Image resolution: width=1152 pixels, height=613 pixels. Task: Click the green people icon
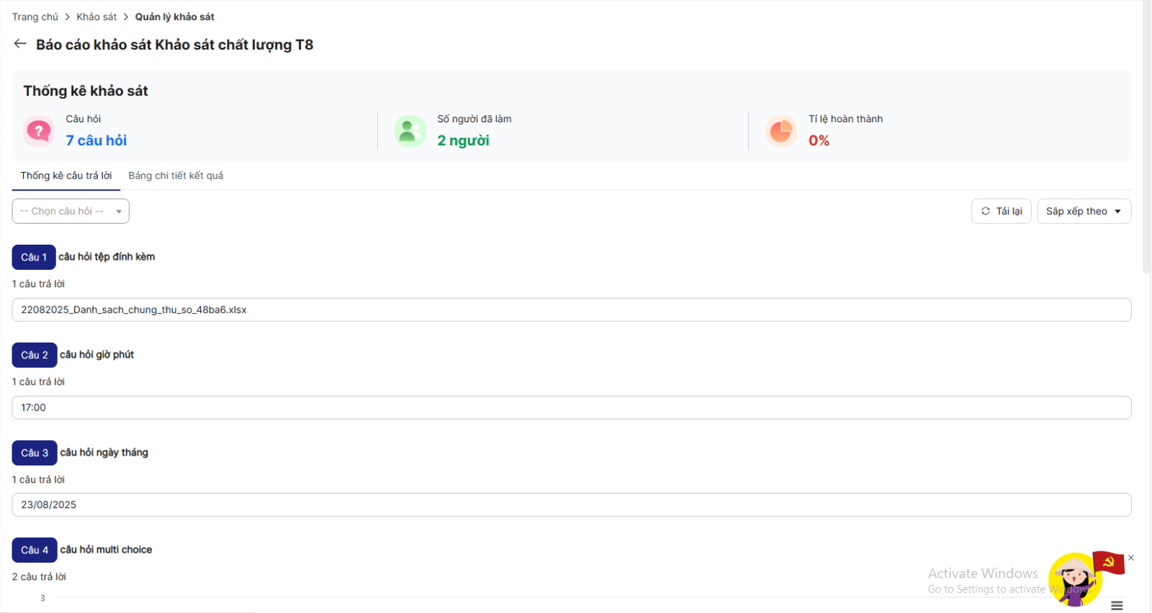click(410, 131)
